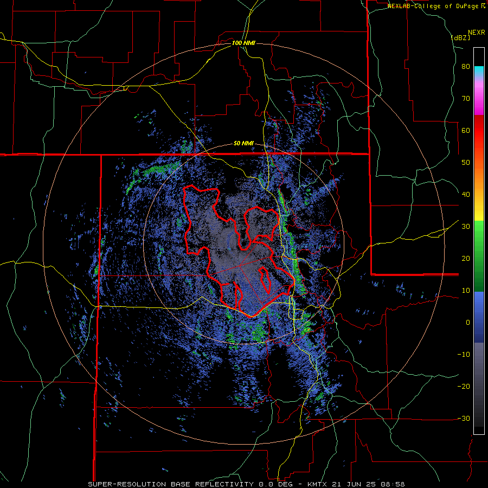The image size is (488, 488).
Task: Click the "80" value on the dBZ scale
Action: tap(466, 67)
